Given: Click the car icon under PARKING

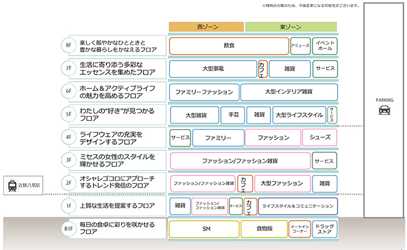Looking at the screenshot, I should 384,110.
